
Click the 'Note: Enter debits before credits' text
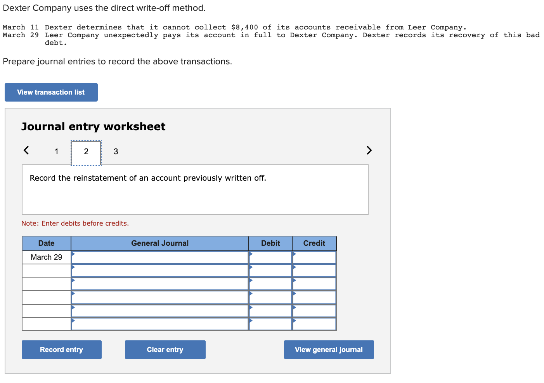[x=75, y=223]
